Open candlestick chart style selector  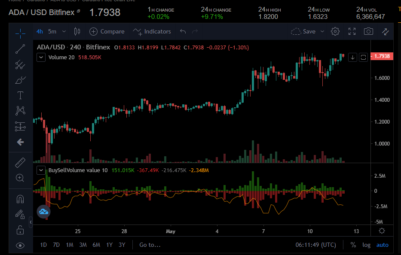tap(77, 31)
